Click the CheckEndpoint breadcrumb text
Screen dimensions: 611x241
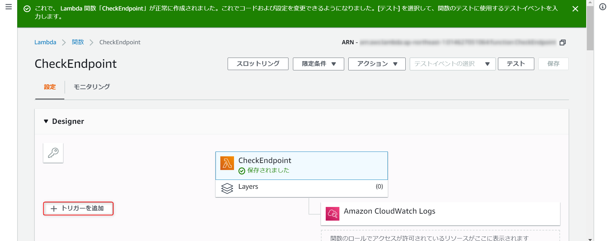click(120, 42)
